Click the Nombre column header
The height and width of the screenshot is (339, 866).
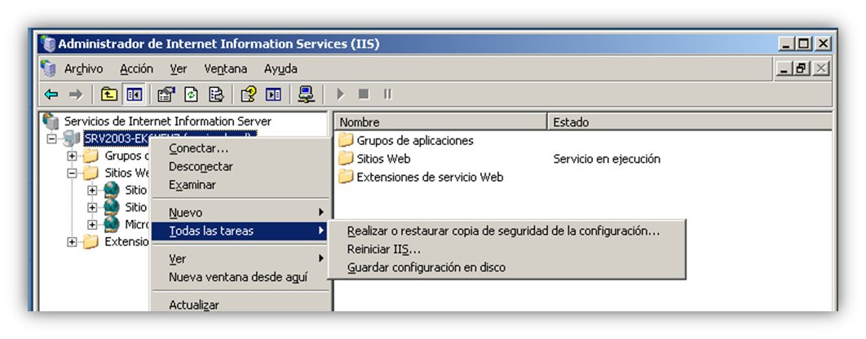[440, 122]
